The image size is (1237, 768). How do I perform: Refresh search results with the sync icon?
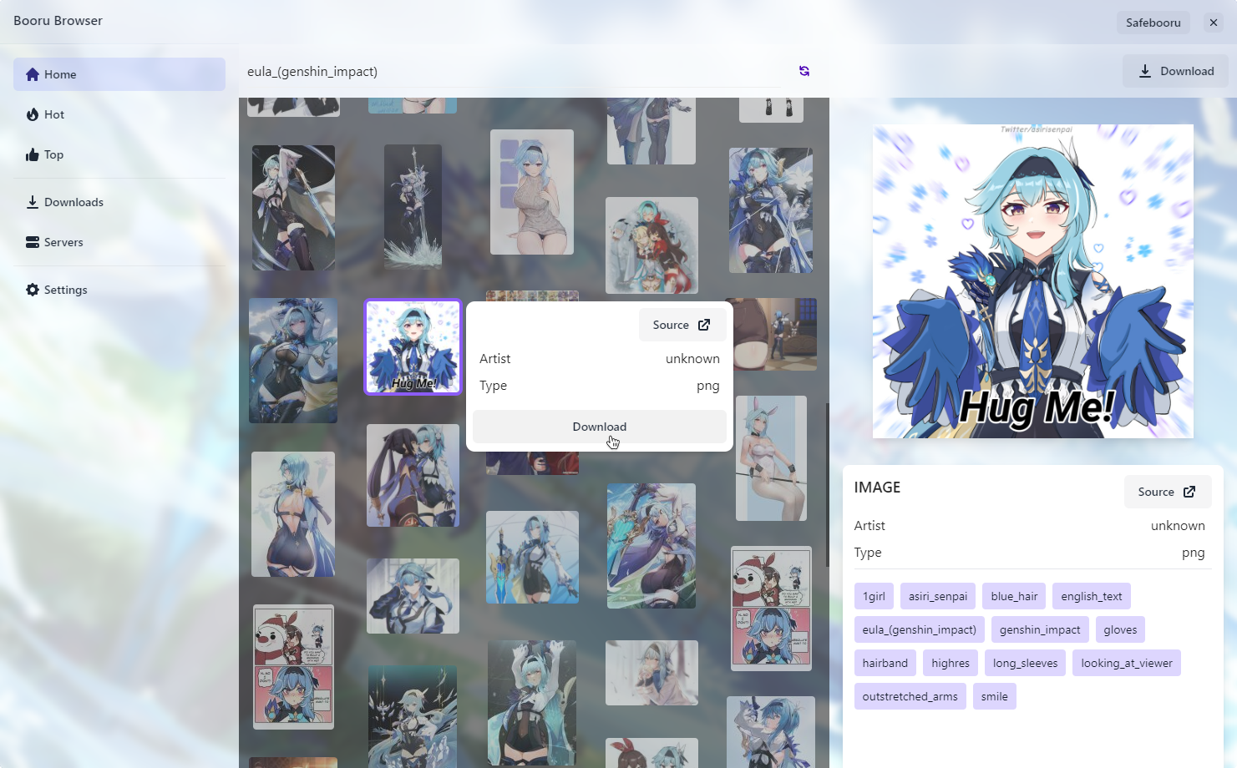pos(804,71)
